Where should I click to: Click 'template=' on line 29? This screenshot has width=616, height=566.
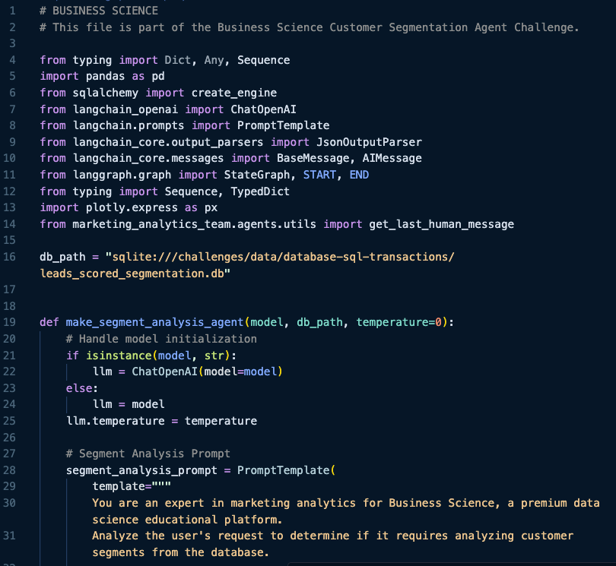[x=122, y=486]
